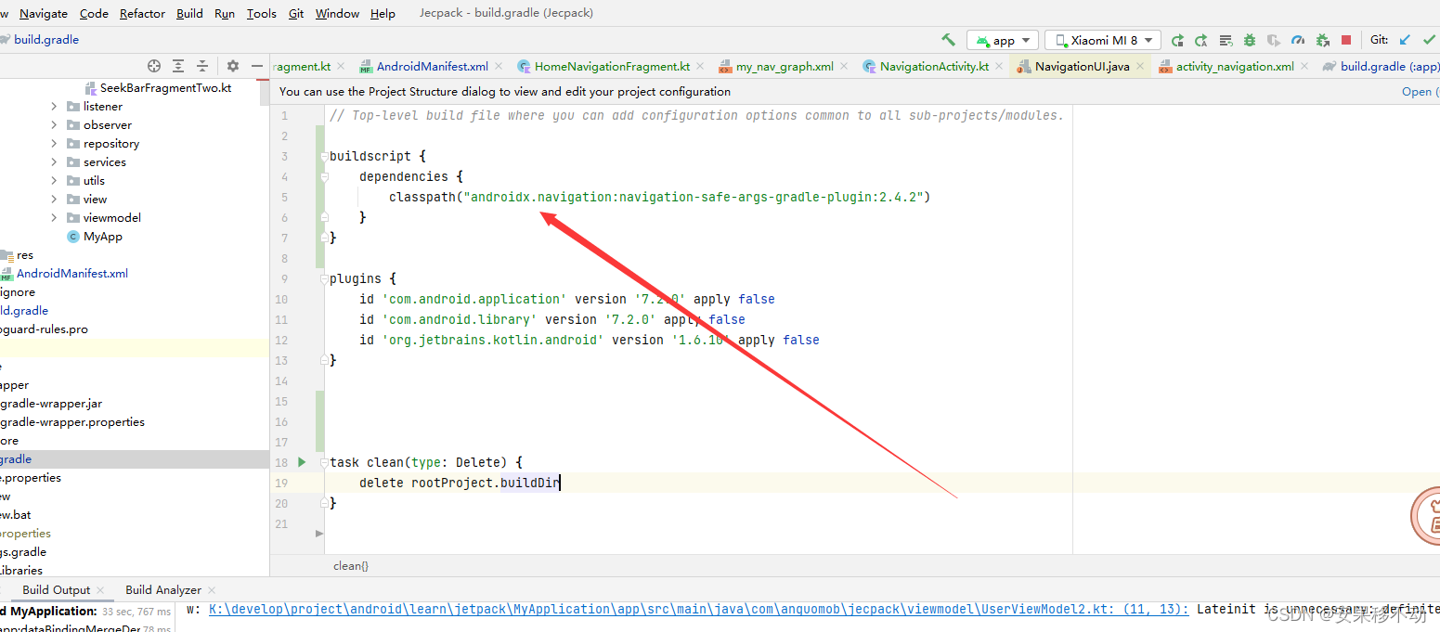Screen dimensions: 1440x632
Task: Expand the viewmodel folder in Project tree
Action: pos(53,217)
